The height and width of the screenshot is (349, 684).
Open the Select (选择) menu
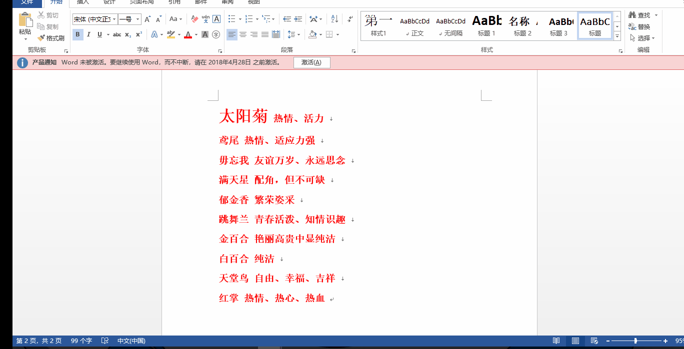pos(642,38)
